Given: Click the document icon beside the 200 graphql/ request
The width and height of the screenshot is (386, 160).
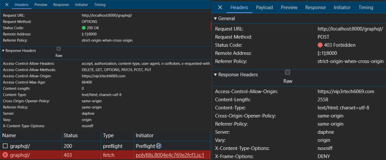Looking at the screenshot, I should pos(5,146).
